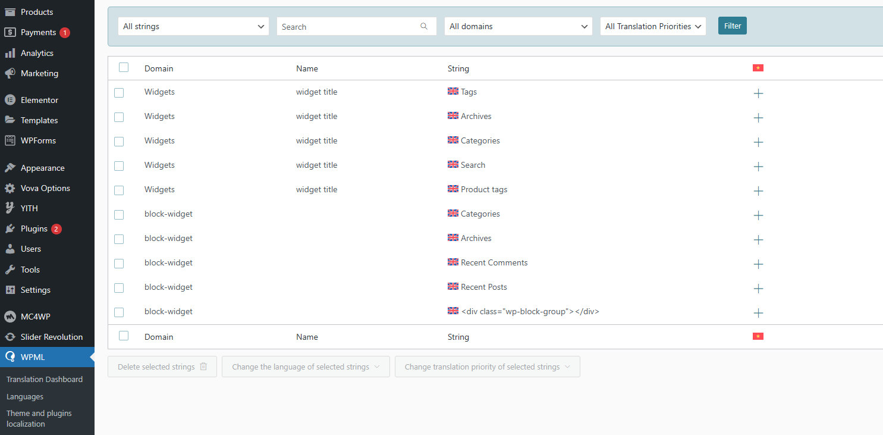Image resolution: width=883 pixels, height=435 pixels.
Task: Open Elementor from the sidebar icon
Action: [x=10, y=100]
